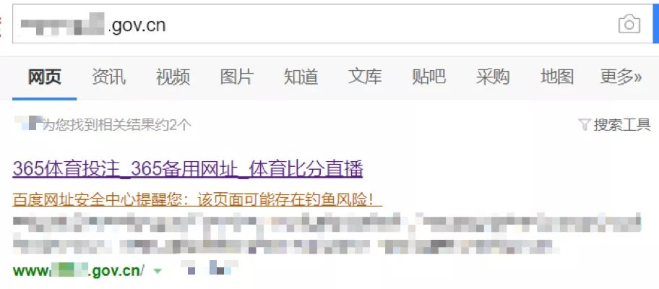This screenshot has width=659, height=289.
Task: Open the 视频 tab
Action: 173,77
